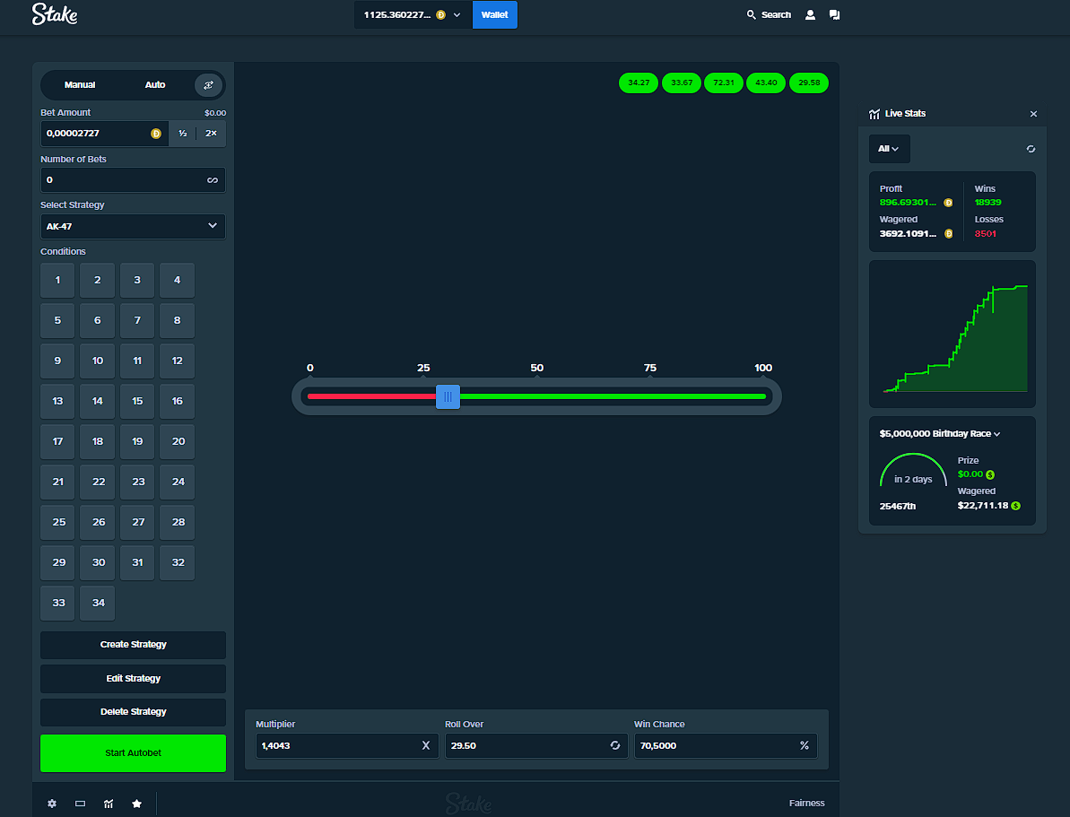Click the balance currency coin icon in header

(x=441, y=14)
